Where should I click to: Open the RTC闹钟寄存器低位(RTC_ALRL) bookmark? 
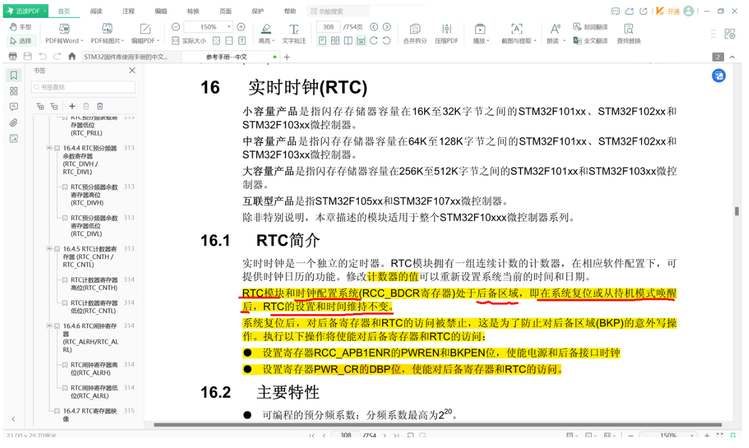click(x=94, y=391)
